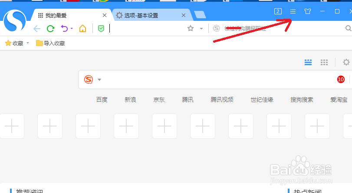Open dropdown beside the bookmark star
The height and width of the screenshot is (193, 352).
(201, 29)
